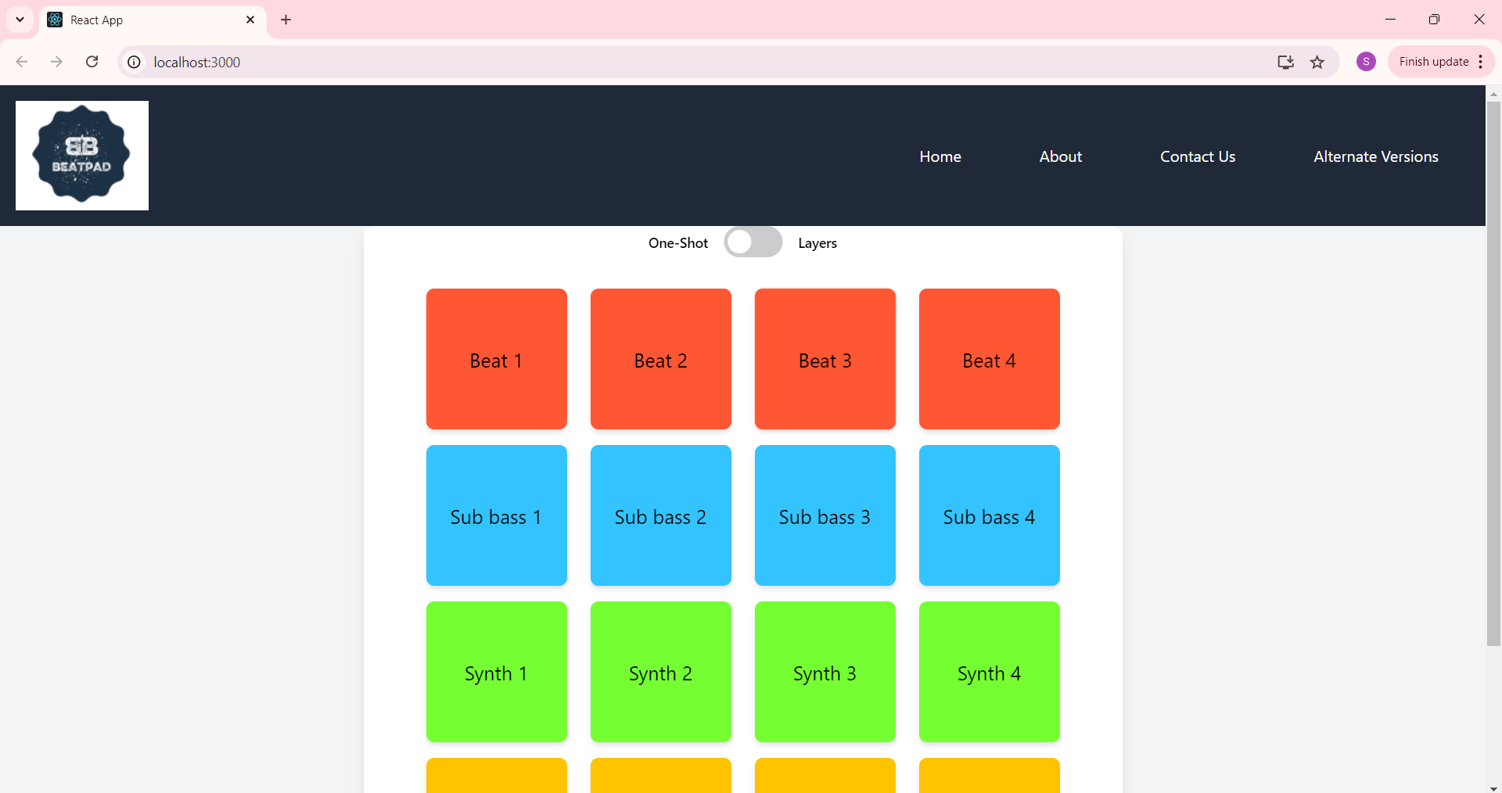Tap the Synth 3 pad

point(825,672)
